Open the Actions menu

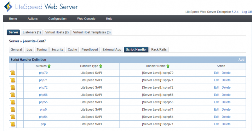tap(32, 19)
